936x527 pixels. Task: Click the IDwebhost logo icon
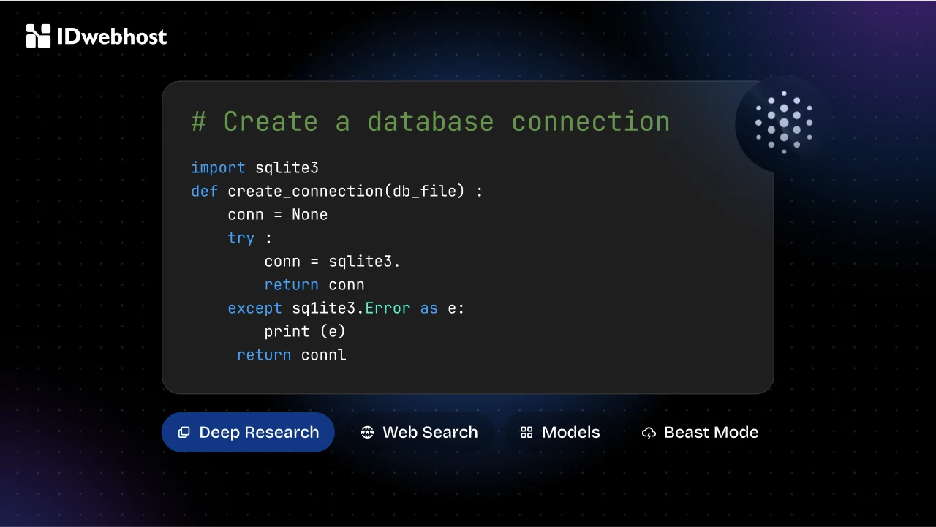[38, 36]
